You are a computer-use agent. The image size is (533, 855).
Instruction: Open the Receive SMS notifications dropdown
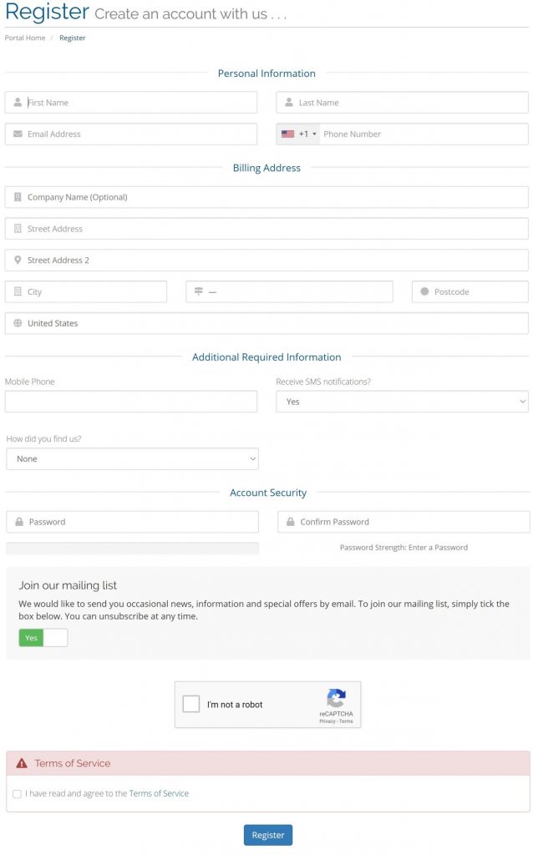tap(402, 402)
